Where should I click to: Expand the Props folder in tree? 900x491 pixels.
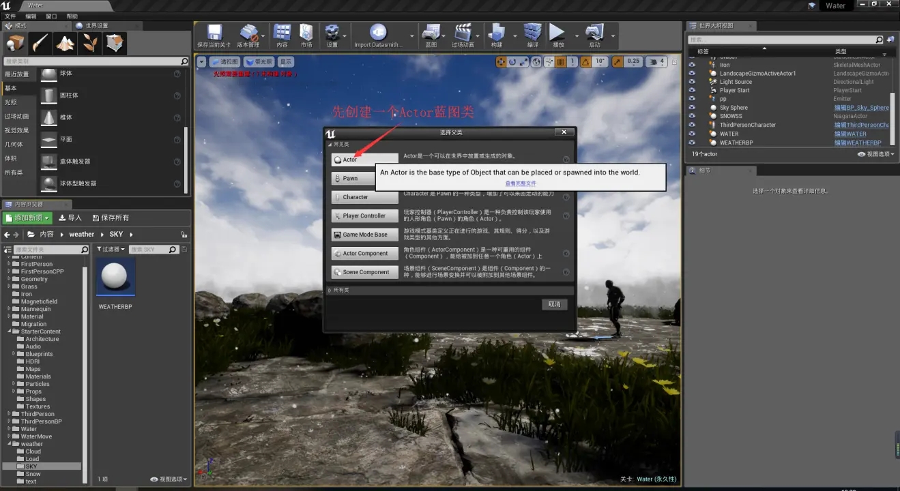click(x=14, y=391)
